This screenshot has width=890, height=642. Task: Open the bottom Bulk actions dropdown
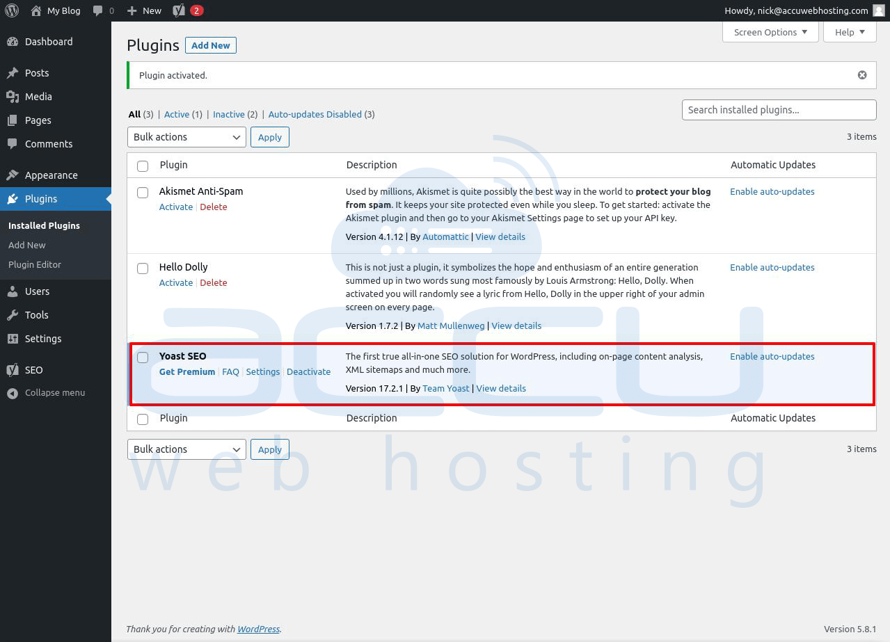tap(186, 449)
